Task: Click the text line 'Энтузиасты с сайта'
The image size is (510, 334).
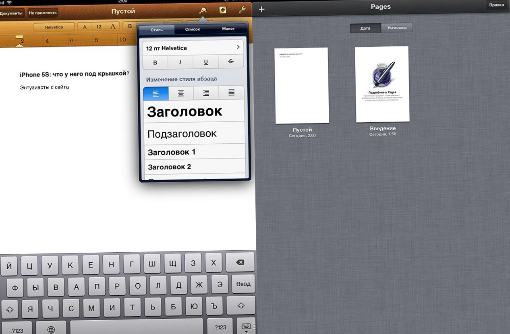Action: click(44, 87)
